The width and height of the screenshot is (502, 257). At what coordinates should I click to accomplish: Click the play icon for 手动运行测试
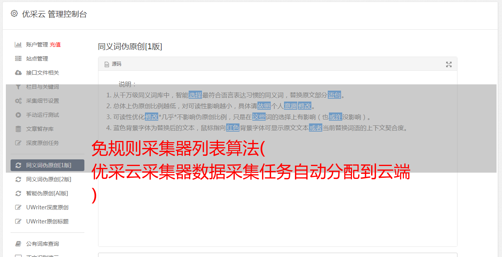click(18, 115)
